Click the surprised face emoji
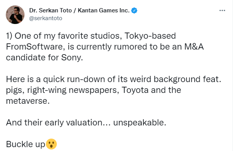 (x=51, y=144)
